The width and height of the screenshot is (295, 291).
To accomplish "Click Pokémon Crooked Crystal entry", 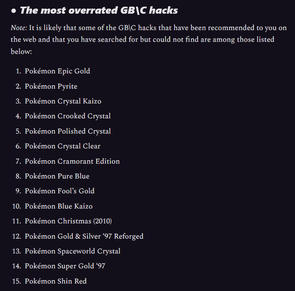I will click(68, 116).
